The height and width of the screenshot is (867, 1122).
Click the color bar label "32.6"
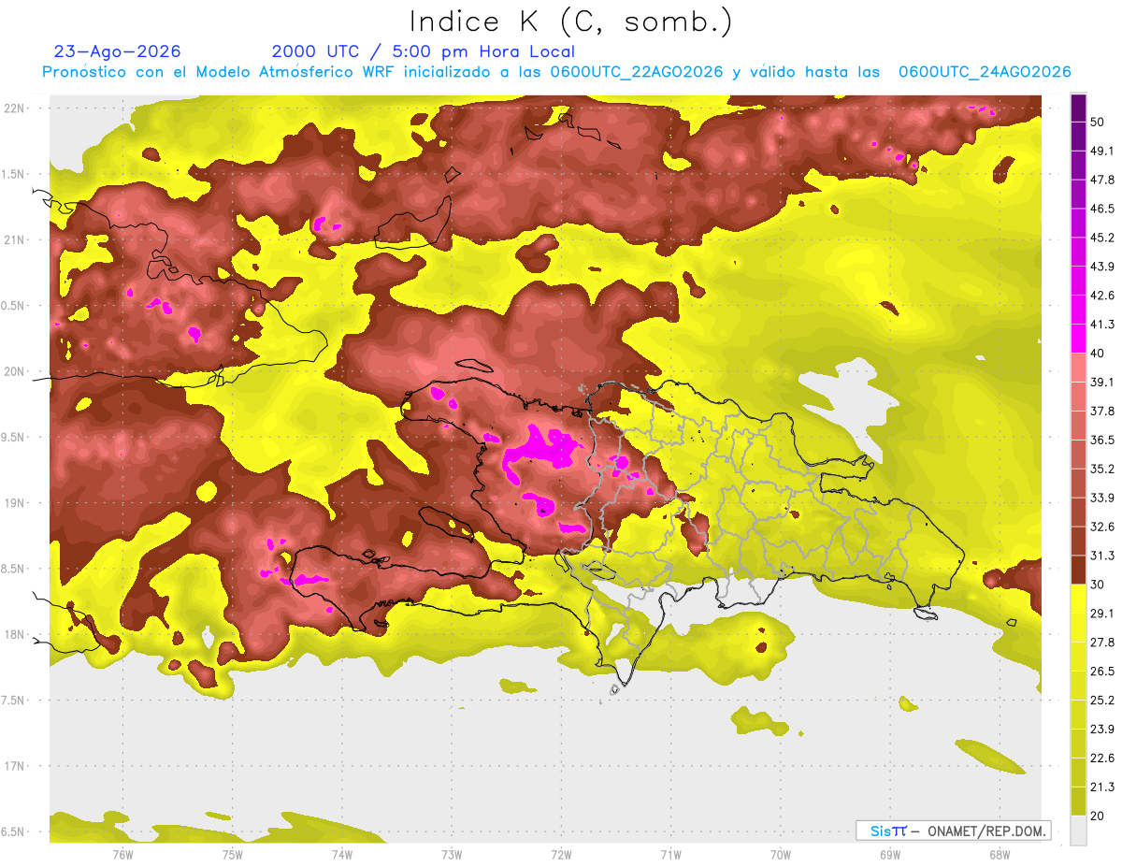(x=1102, y=527)
